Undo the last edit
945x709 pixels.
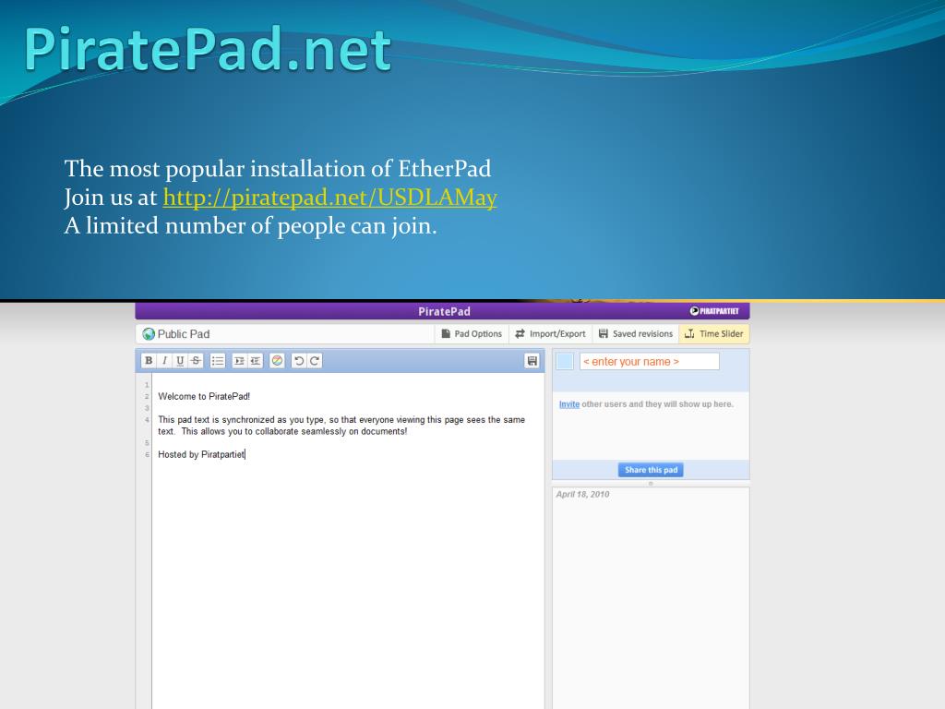[299, 361]
